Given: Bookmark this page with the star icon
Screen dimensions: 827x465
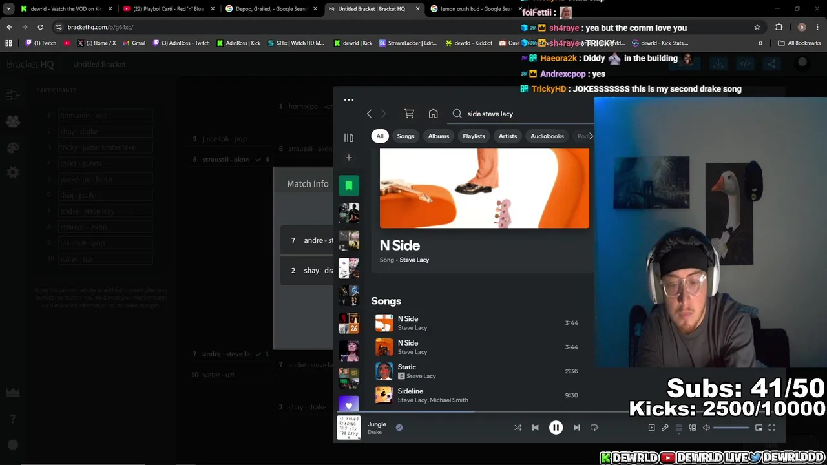Looking at the screenshot, I should point(757,27).
